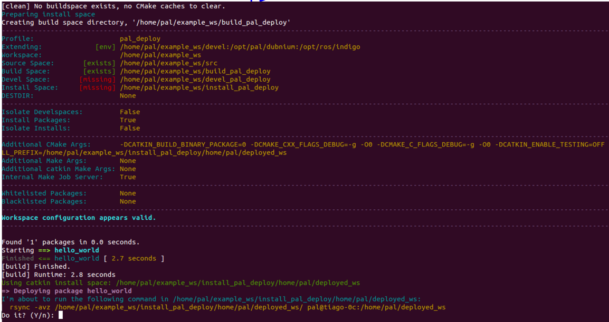609x322 pixels.
Task: Click the '[missing]' tag beside Install Space
Action: pos(98,87)
